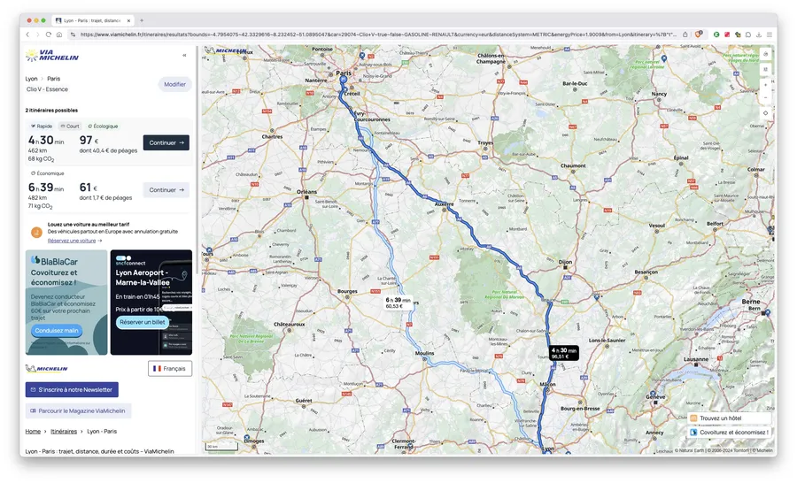Open a new browser tab
The height and width of the screenshot is (483, 797).
[x=142, y=20]
